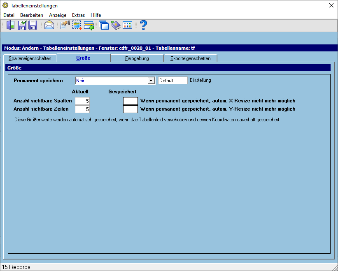
Task: Click the save-with-checkmark floppy icon
Action: (22, 25)
